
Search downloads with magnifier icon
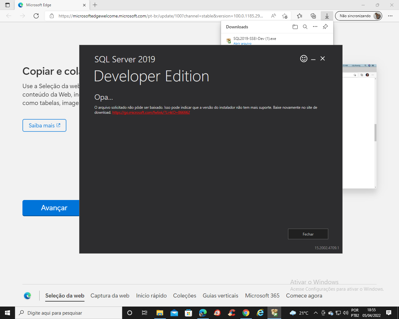305,27
